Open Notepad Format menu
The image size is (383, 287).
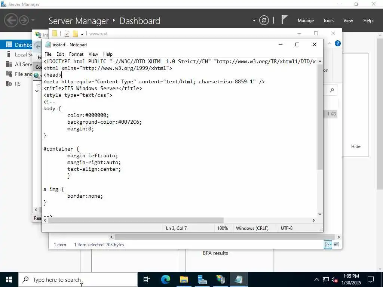pos(76,54)
